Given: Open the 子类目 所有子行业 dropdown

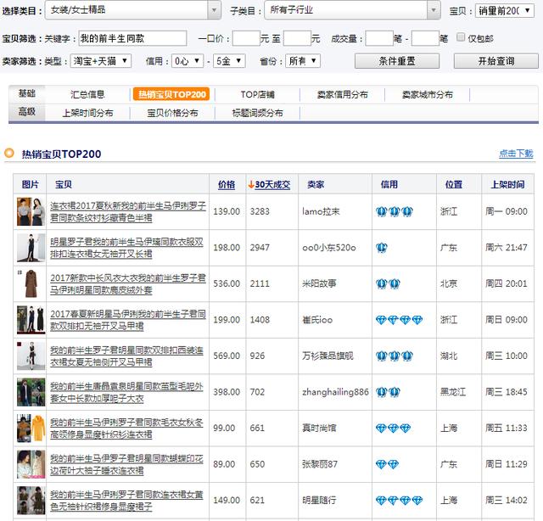Looking at the screenshot, I should (352, 10).
